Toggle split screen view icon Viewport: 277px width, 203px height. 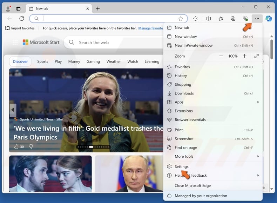(209, 19)
